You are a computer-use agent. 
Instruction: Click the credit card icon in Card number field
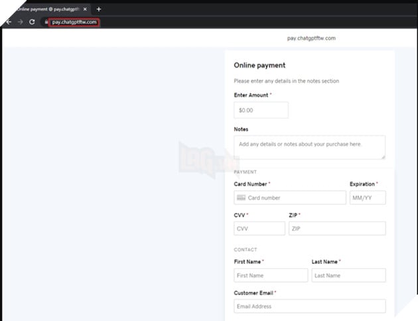(x=241, y=198)
